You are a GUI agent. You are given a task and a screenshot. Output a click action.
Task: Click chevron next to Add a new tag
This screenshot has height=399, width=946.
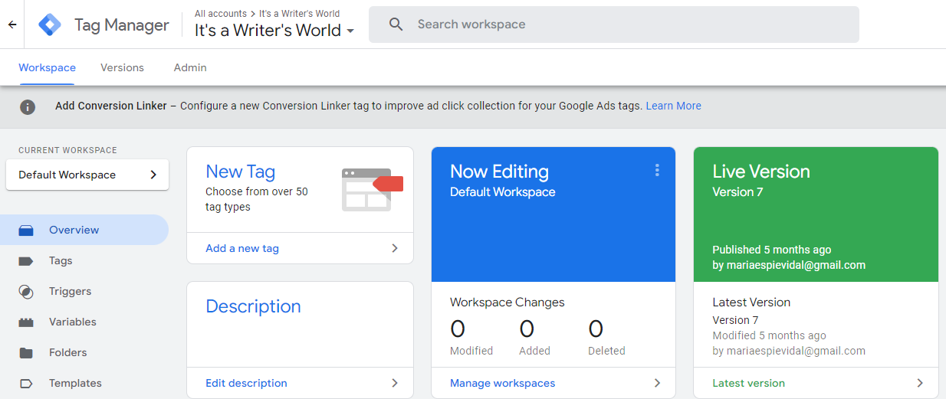tap(395, 248)
